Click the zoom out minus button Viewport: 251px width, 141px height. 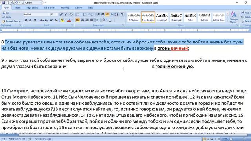pyautogui.click(x=231, y=139)
